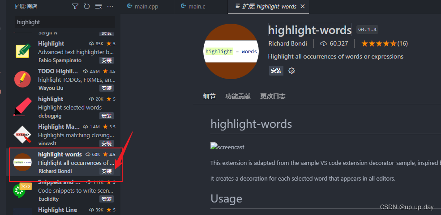
Task: Install the Euclidity snippets extension
Action: 107,199
